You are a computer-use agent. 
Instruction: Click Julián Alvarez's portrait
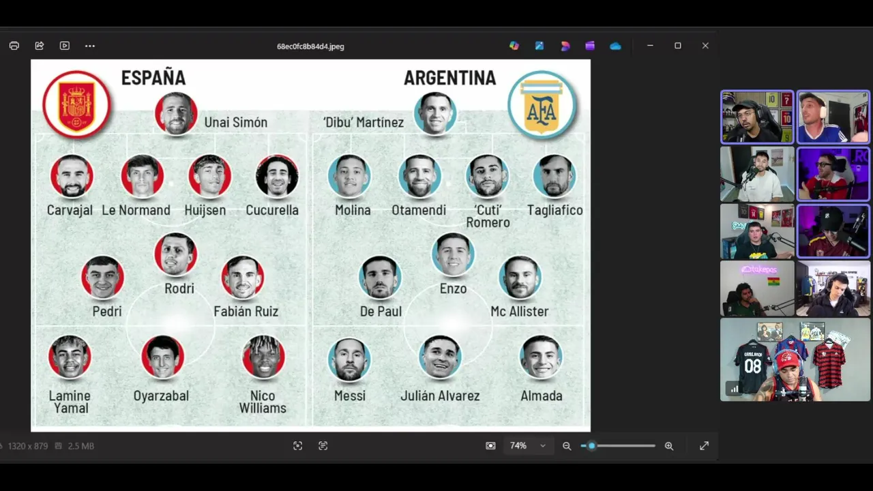pyautogui.click(x=440, y=357)
